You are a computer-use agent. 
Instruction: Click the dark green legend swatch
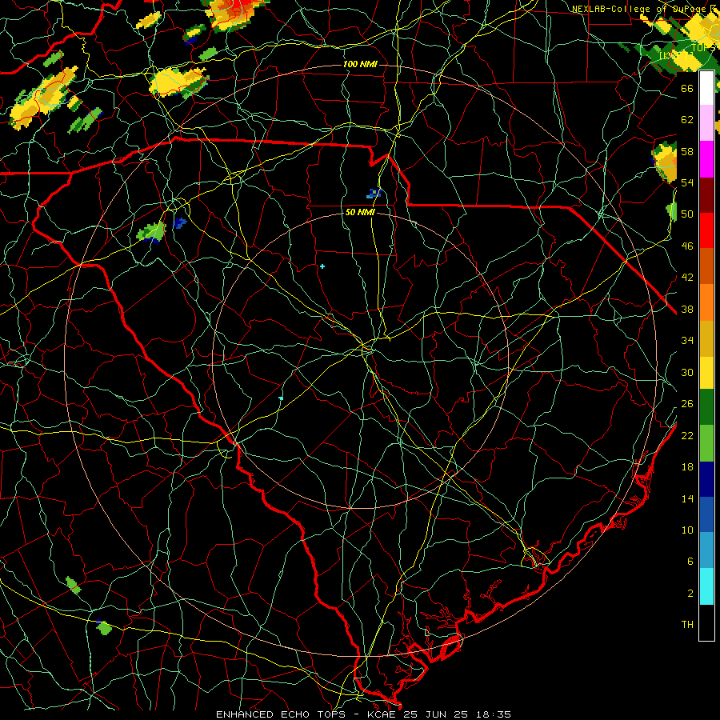click(x=706, y=407)
